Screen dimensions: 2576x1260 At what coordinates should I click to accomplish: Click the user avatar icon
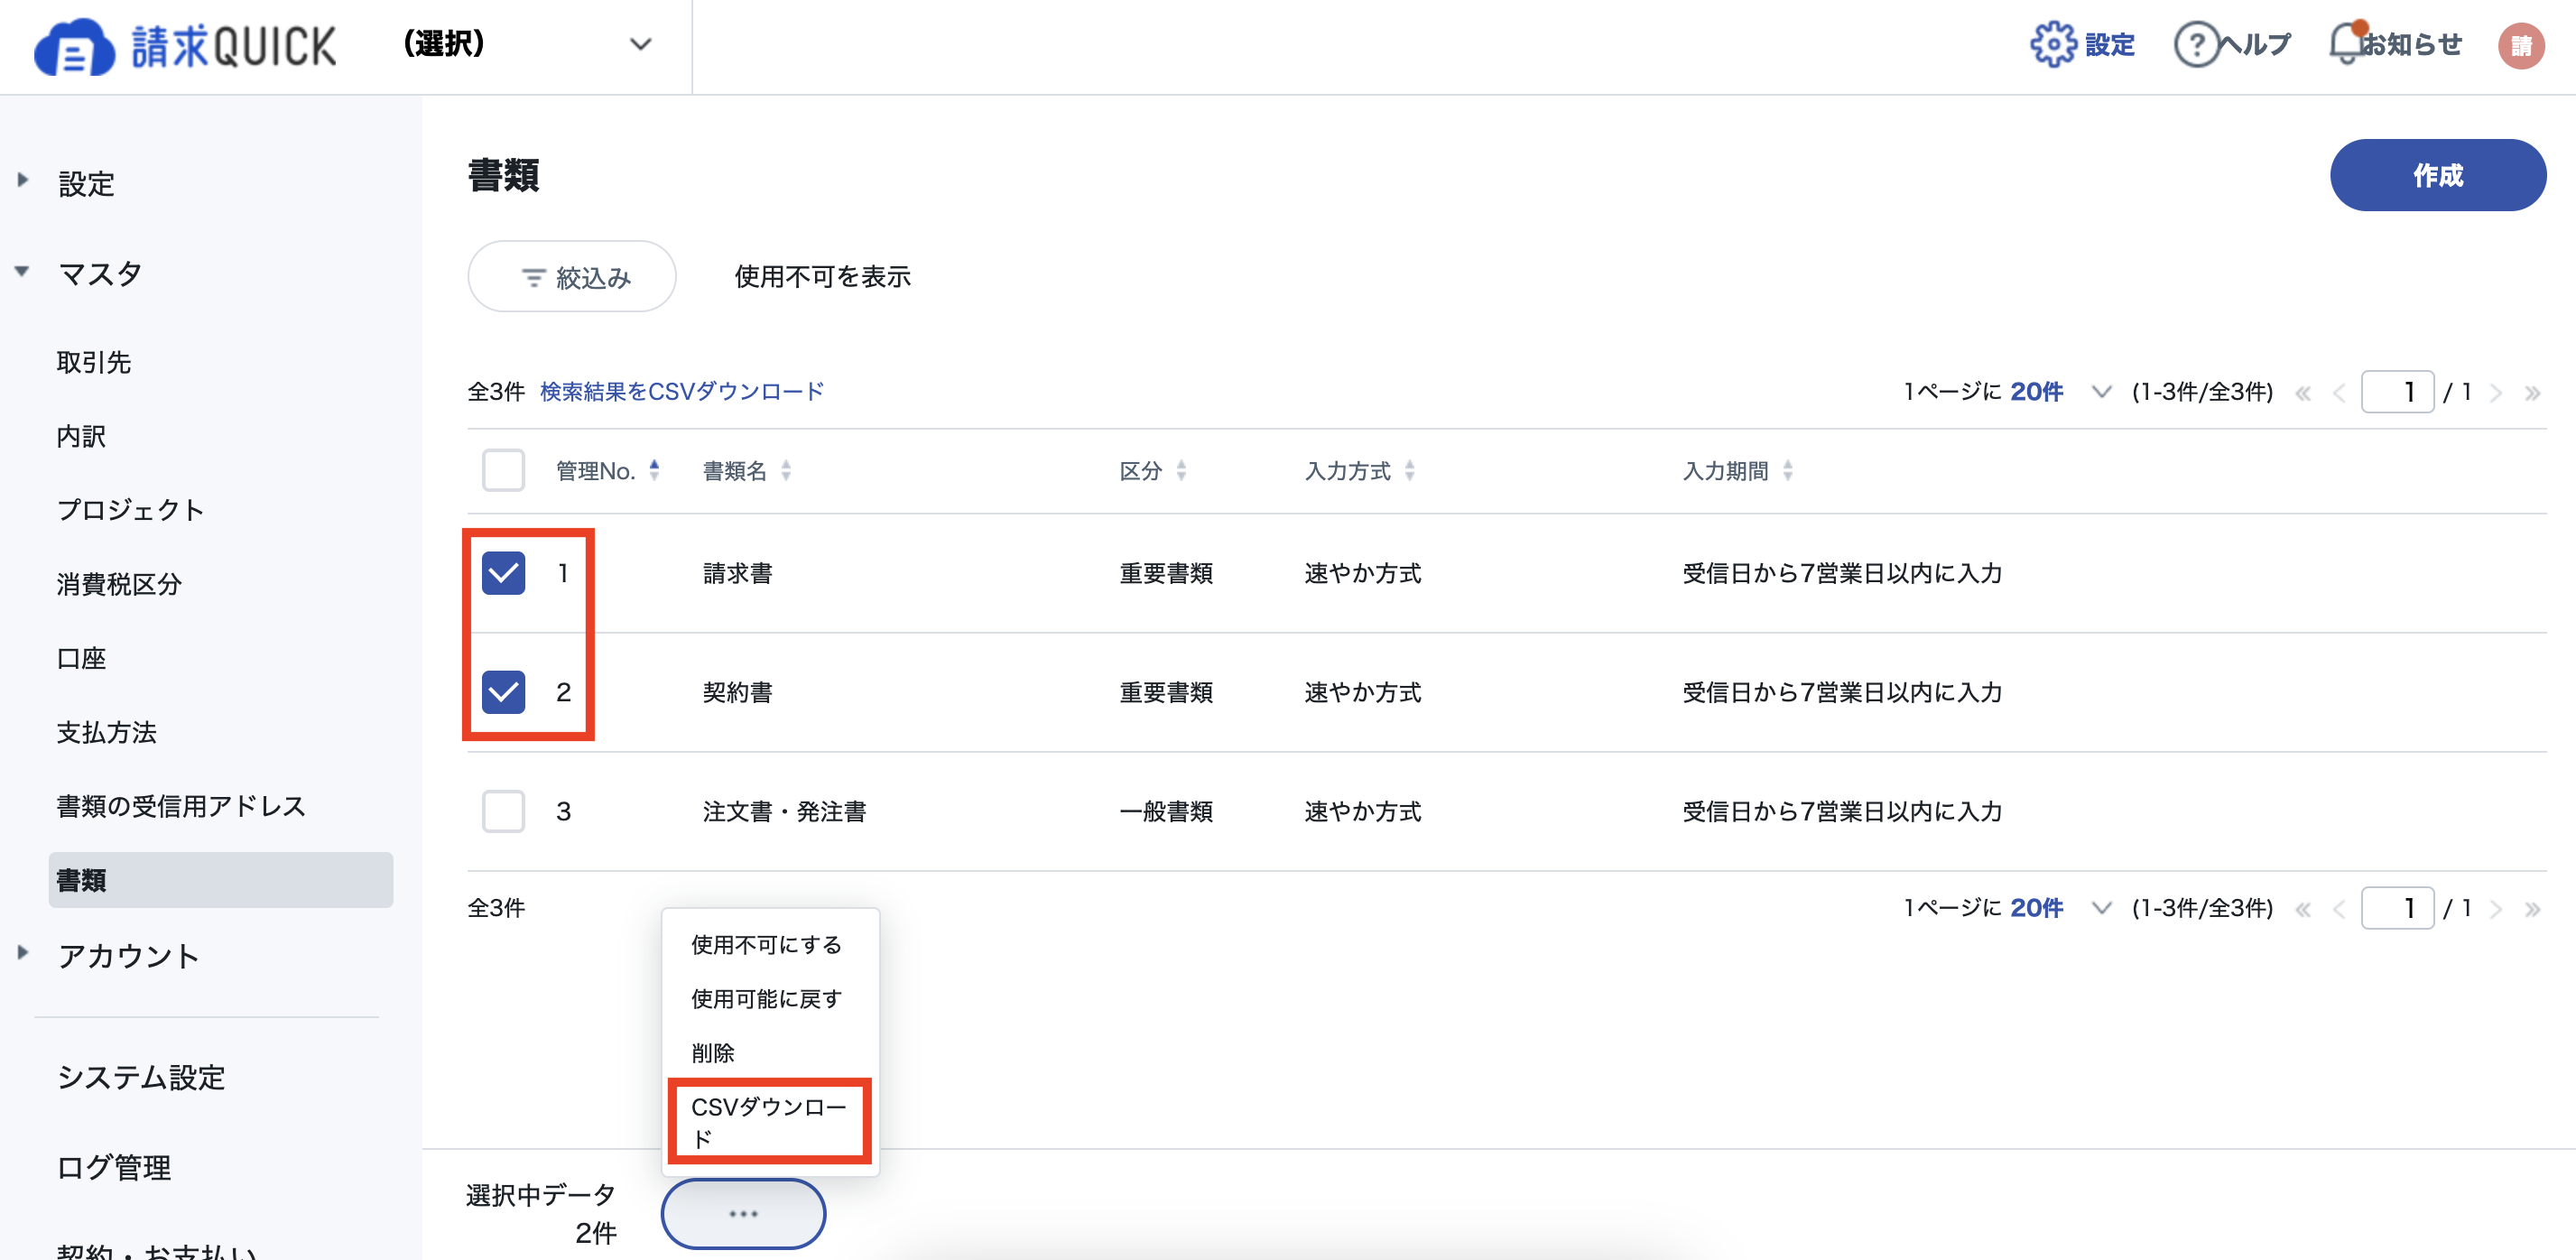(2520, 45)
